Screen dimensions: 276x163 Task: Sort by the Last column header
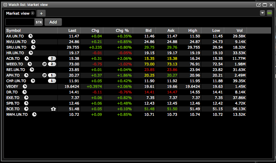(x=69, y=30)
